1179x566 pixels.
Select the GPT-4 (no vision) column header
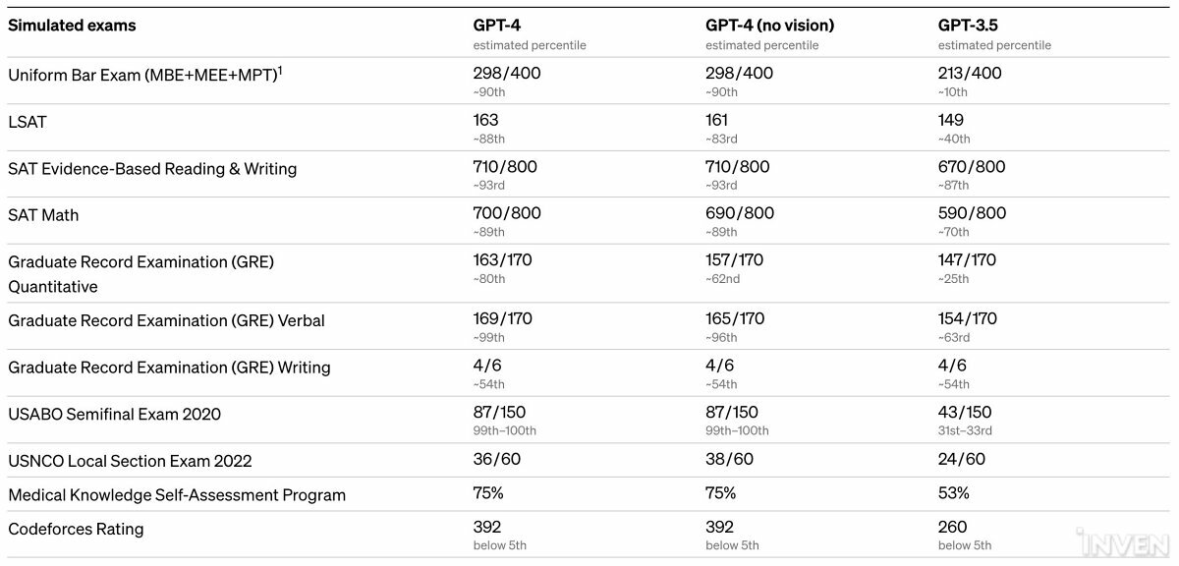769,26
